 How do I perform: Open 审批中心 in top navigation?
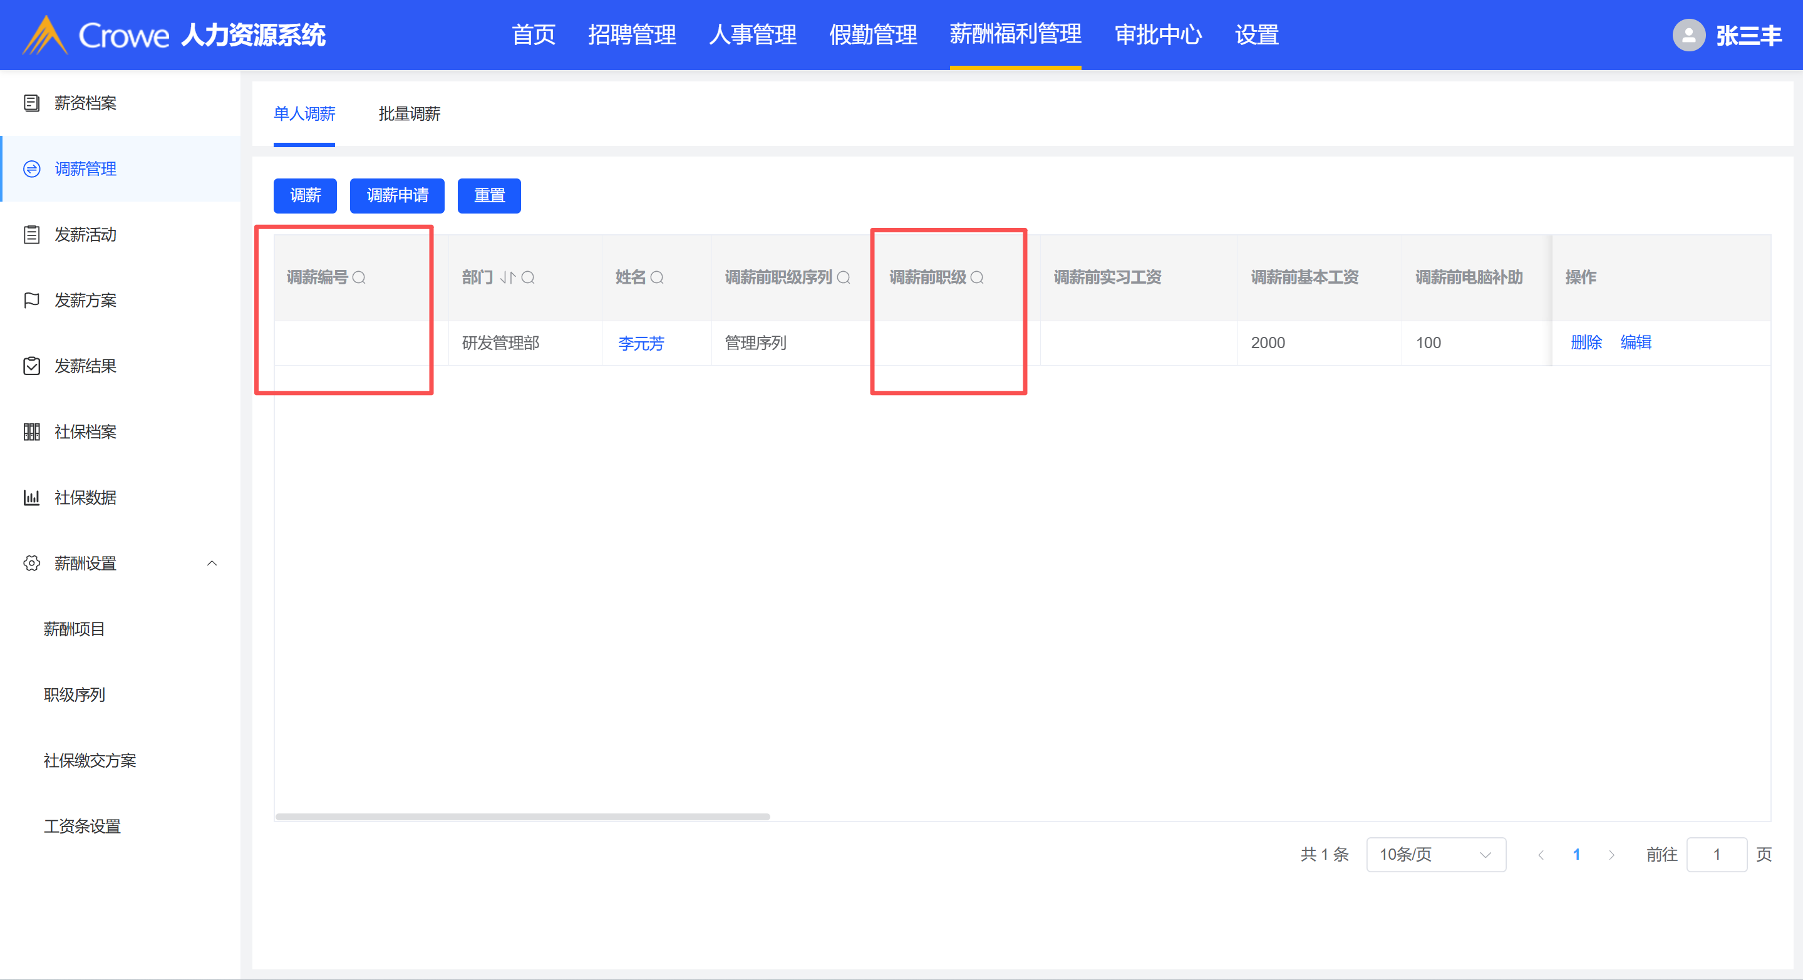click(x=1158, y=35)
